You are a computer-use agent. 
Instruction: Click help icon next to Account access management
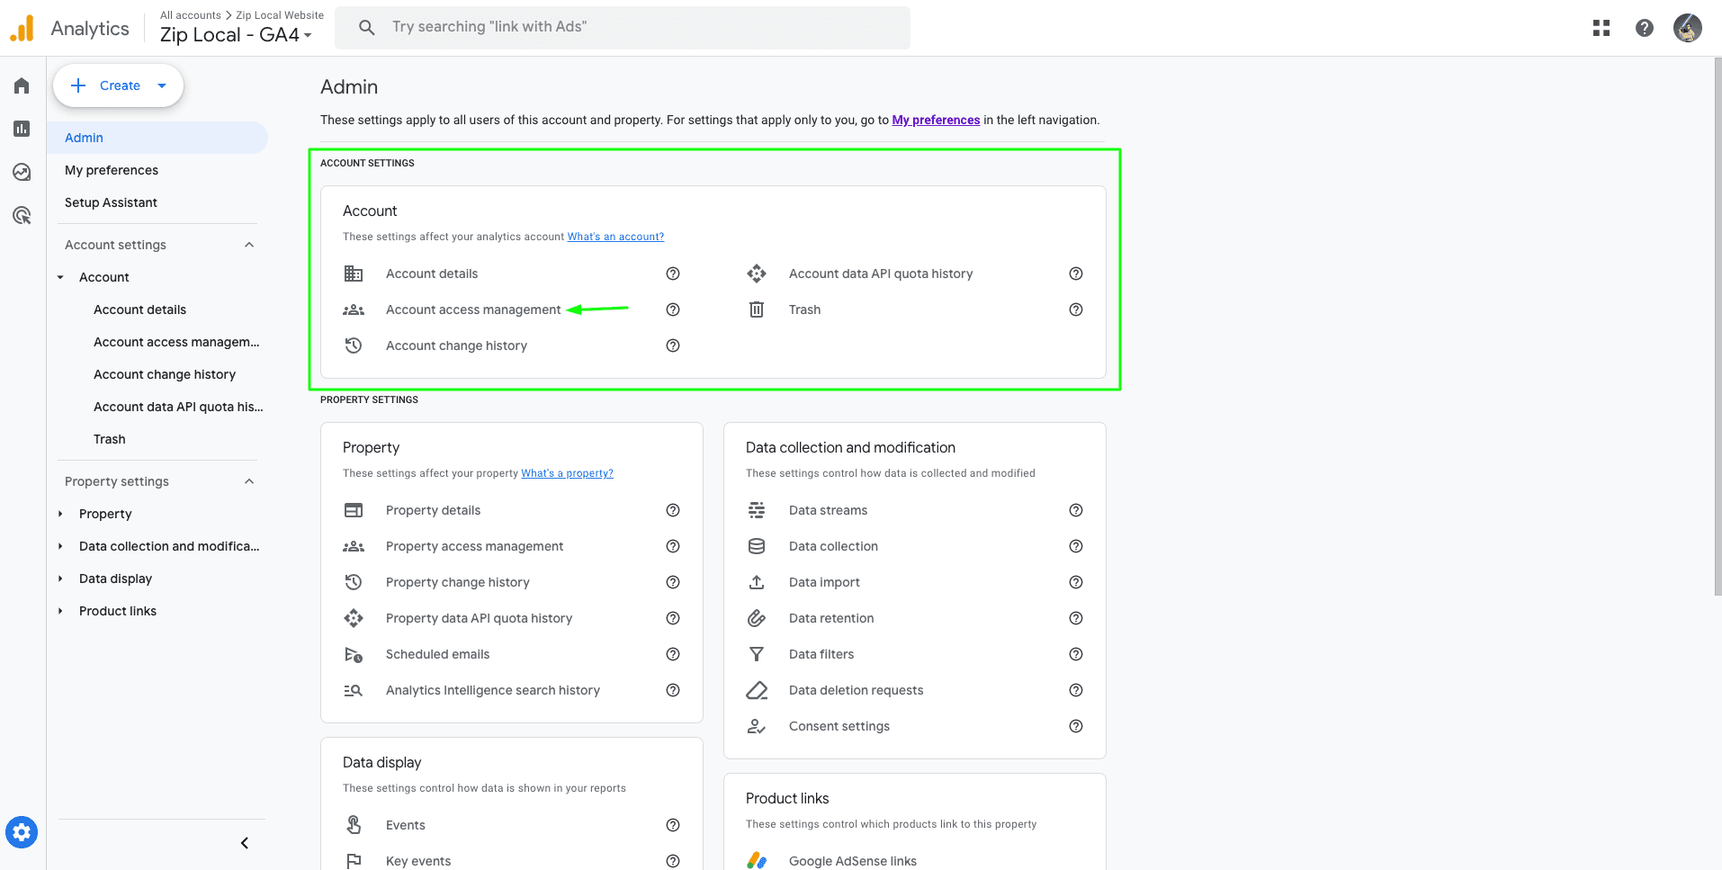click(x=673, y=309)
